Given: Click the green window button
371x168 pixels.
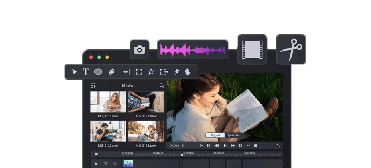Looking at the screenshot, I should 99,57.
